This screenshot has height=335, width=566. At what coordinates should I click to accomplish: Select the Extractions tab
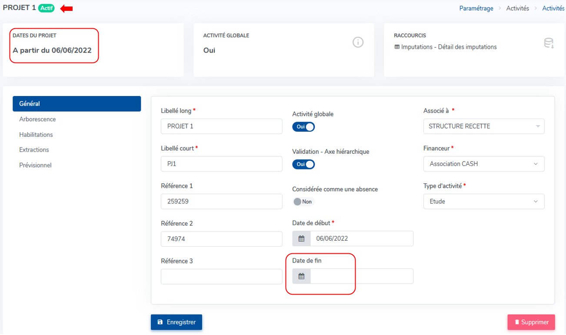[34, 150]
